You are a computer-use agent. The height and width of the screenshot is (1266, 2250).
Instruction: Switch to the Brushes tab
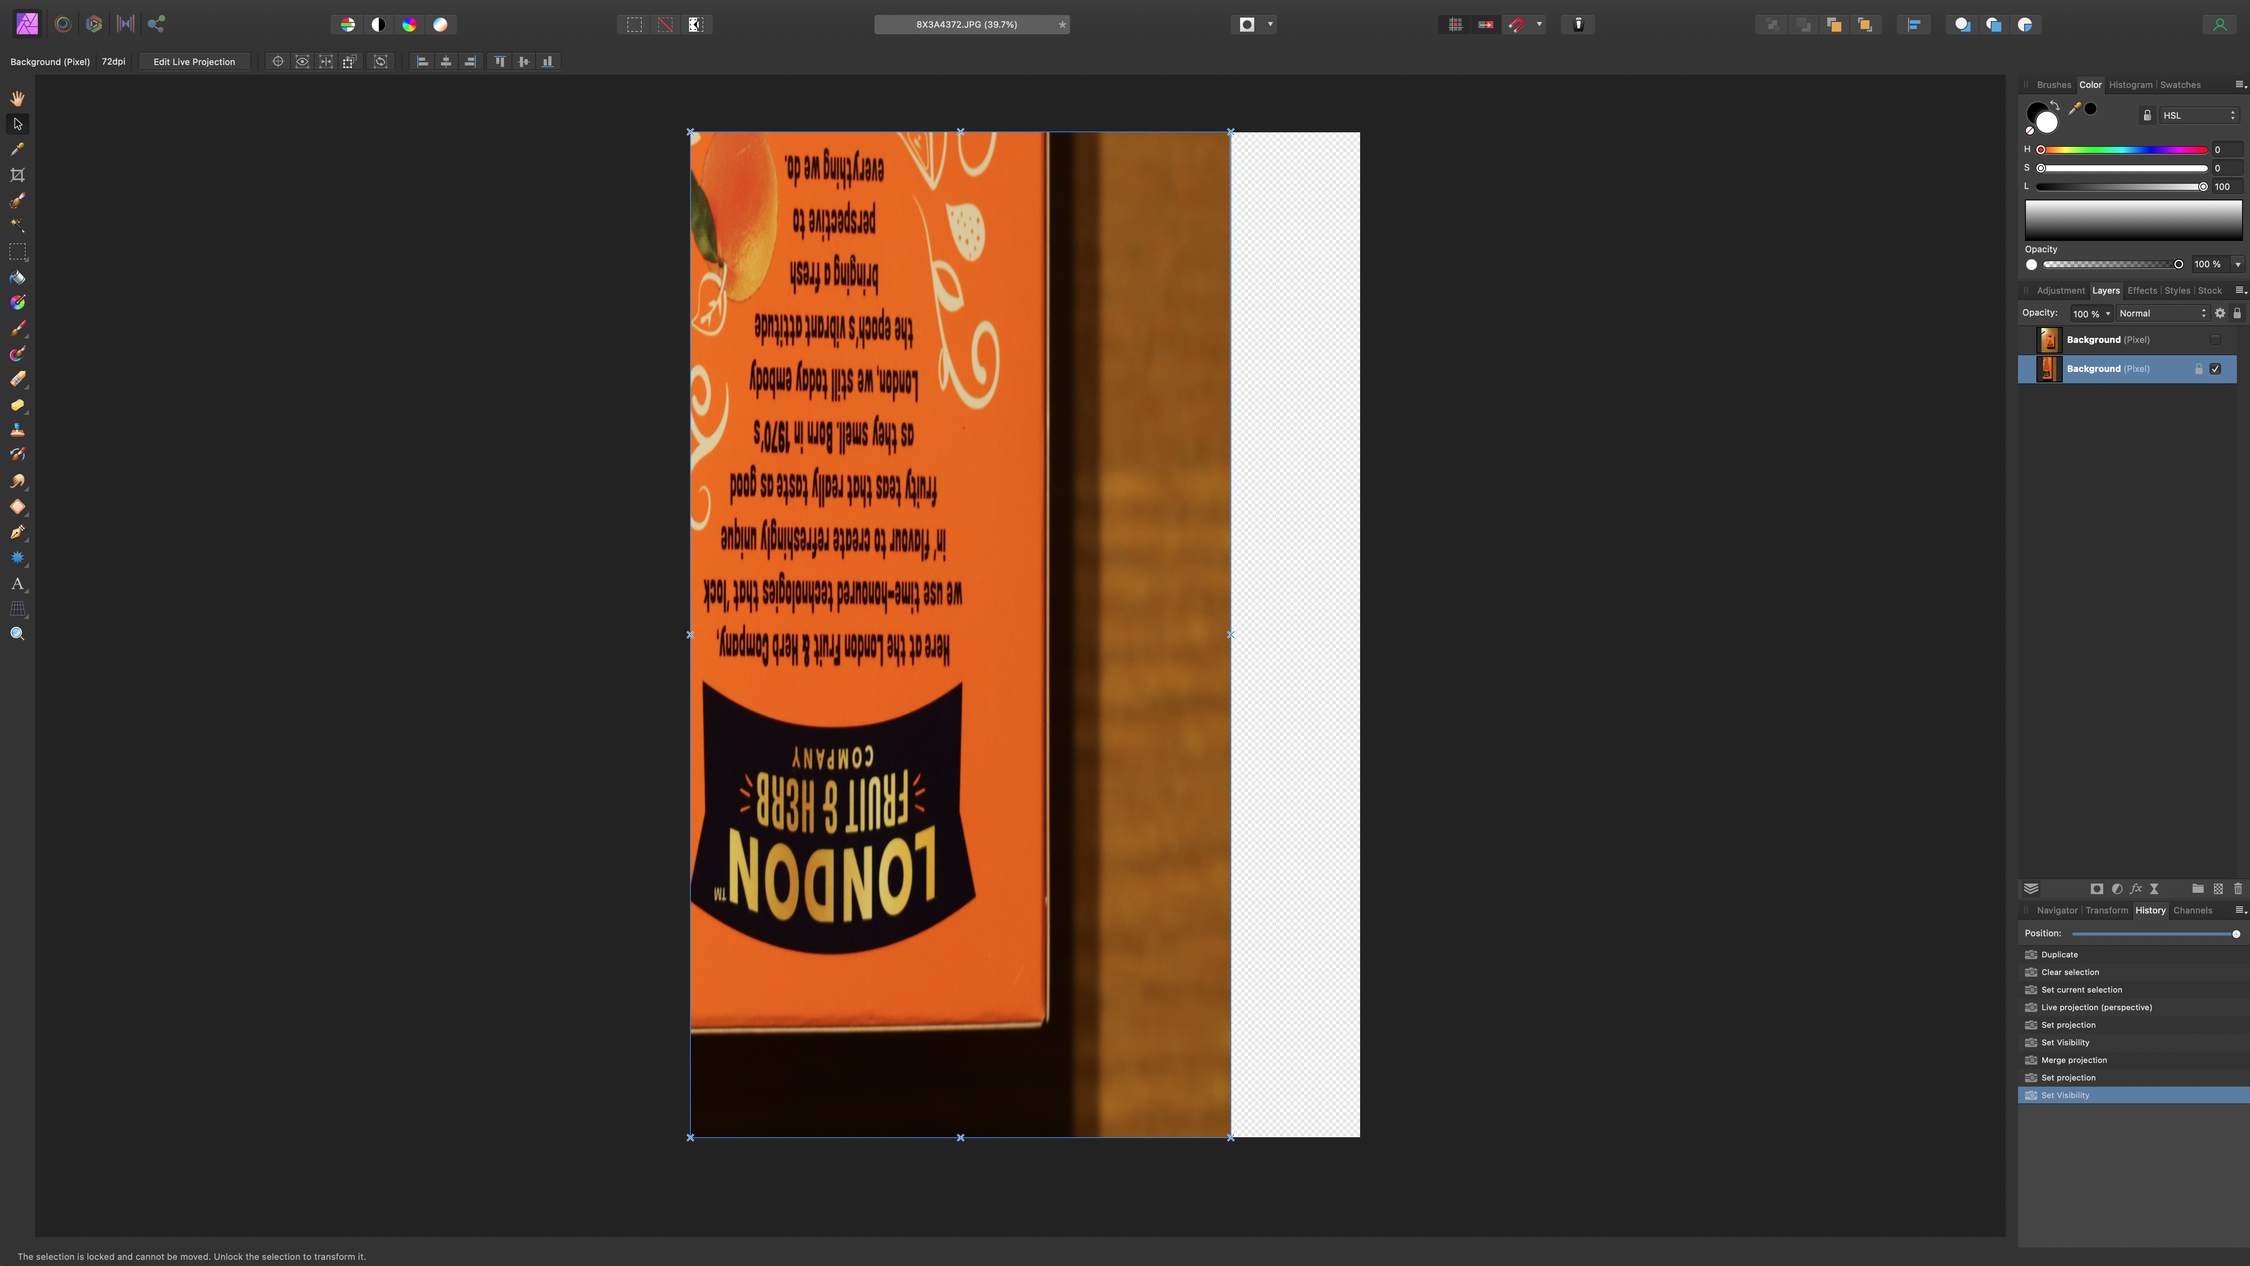point(2054,85)
